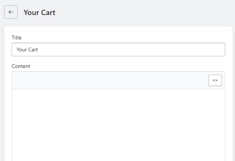Click the "Your Cart" page heading
The width and height of the screenshot is (235, 161).
pyautogui.click(x=39, y=12)
